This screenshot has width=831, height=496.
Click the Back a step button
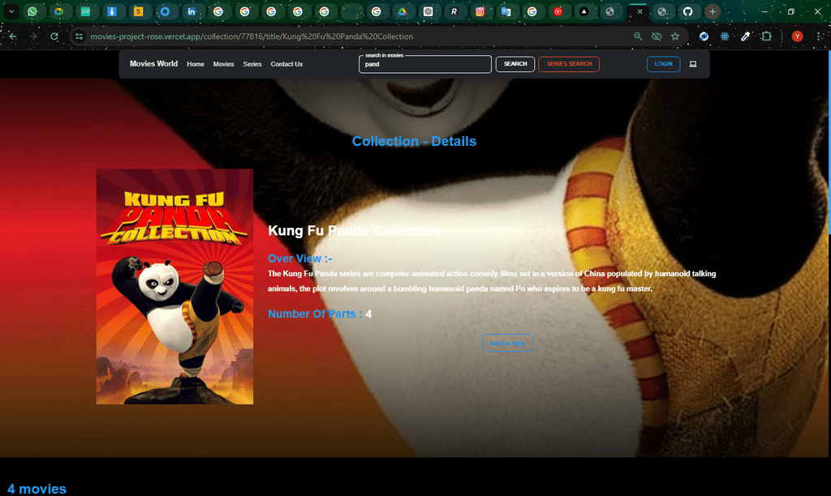tap(507, 343)
